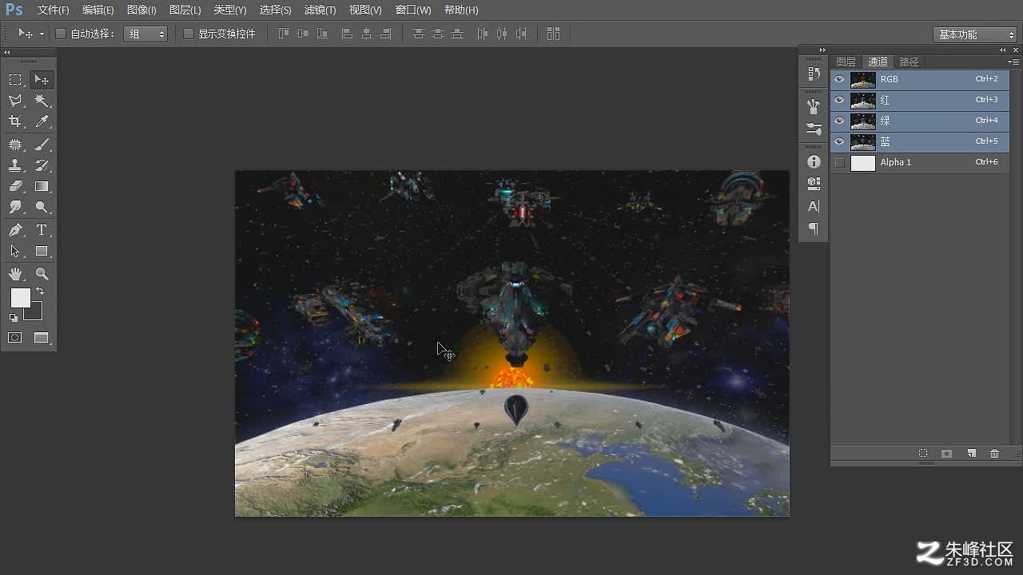Image resolution: width=1023 pixels, height=575 pixels.
Task: Hide the 红 channel eye
Action: [x=839, y=100]
